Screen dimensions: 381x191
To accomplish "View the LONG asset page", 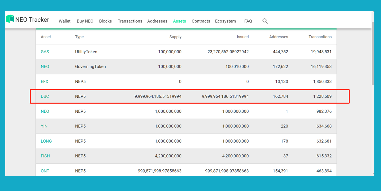I will click(46, 141).
